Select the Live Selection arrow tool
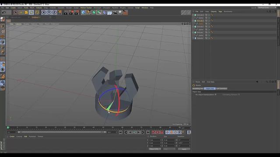Image resolution: width=280 pixels, height=157 pixels. click(x=16, y=12)
